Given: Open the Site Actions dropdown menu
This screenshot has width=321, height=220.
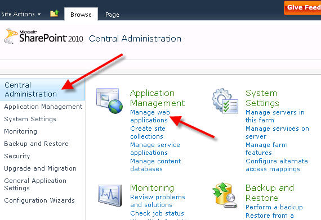Looking at the screenshot, I should point(21,14).
